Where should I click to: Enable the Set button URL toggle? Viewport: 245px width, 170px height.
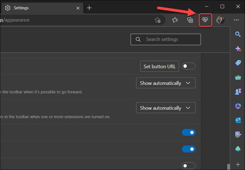point(189,66)
